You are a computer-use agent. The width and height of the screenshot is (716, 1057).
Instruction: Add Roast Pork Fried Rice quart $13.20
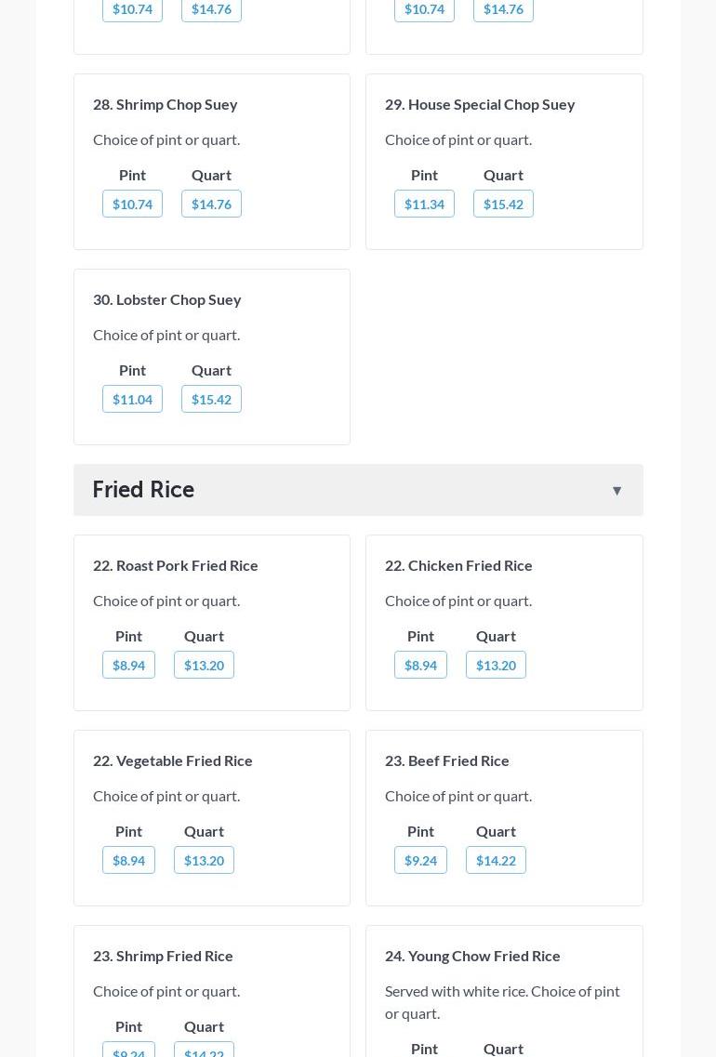point(204,665)
